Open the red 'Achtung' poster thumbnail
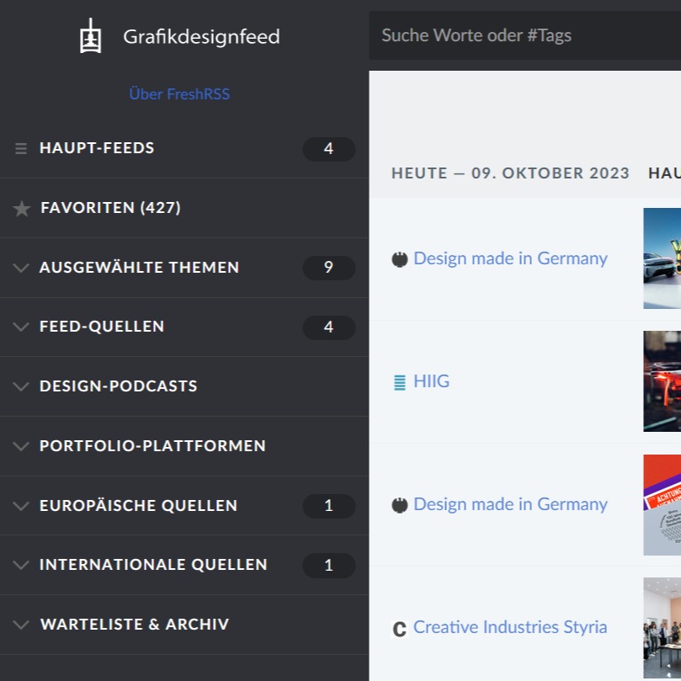 662,505
